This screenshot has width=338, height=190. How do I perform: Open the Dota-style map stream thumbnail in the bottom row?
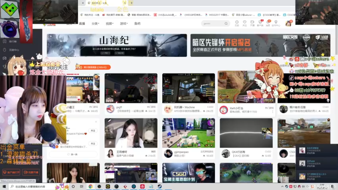pos(246,173)
